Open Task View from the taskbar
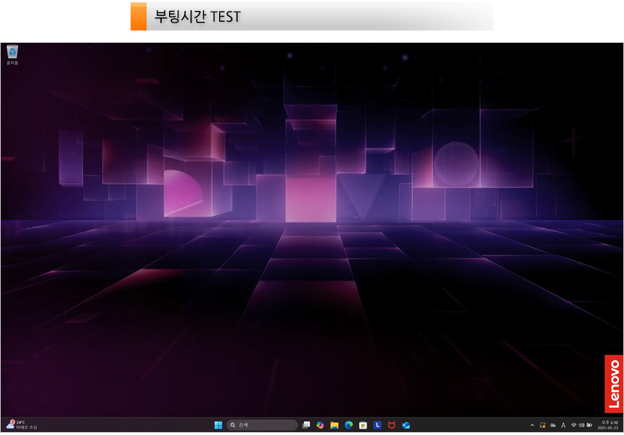Viewport: 624px width, 435px height. coord(306,425)
